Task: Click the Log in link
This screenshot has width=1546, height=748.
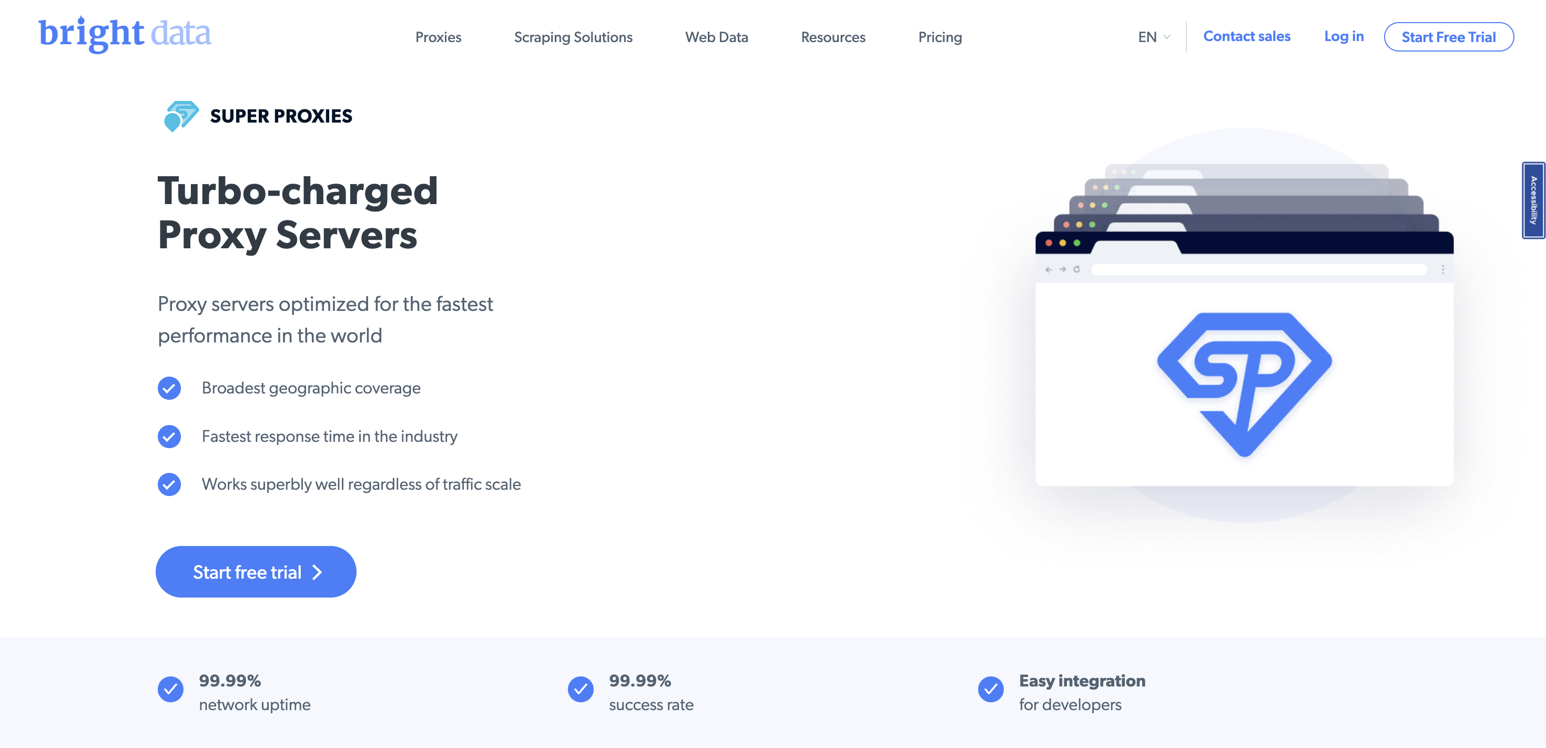Action: click(x=1345, y=36)
